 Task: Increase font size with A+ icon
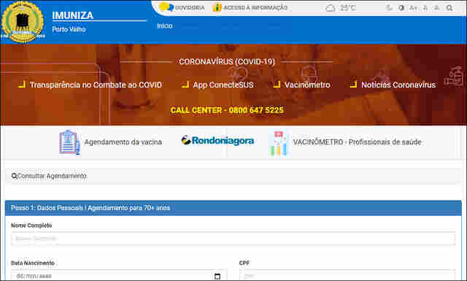point(413,8)
